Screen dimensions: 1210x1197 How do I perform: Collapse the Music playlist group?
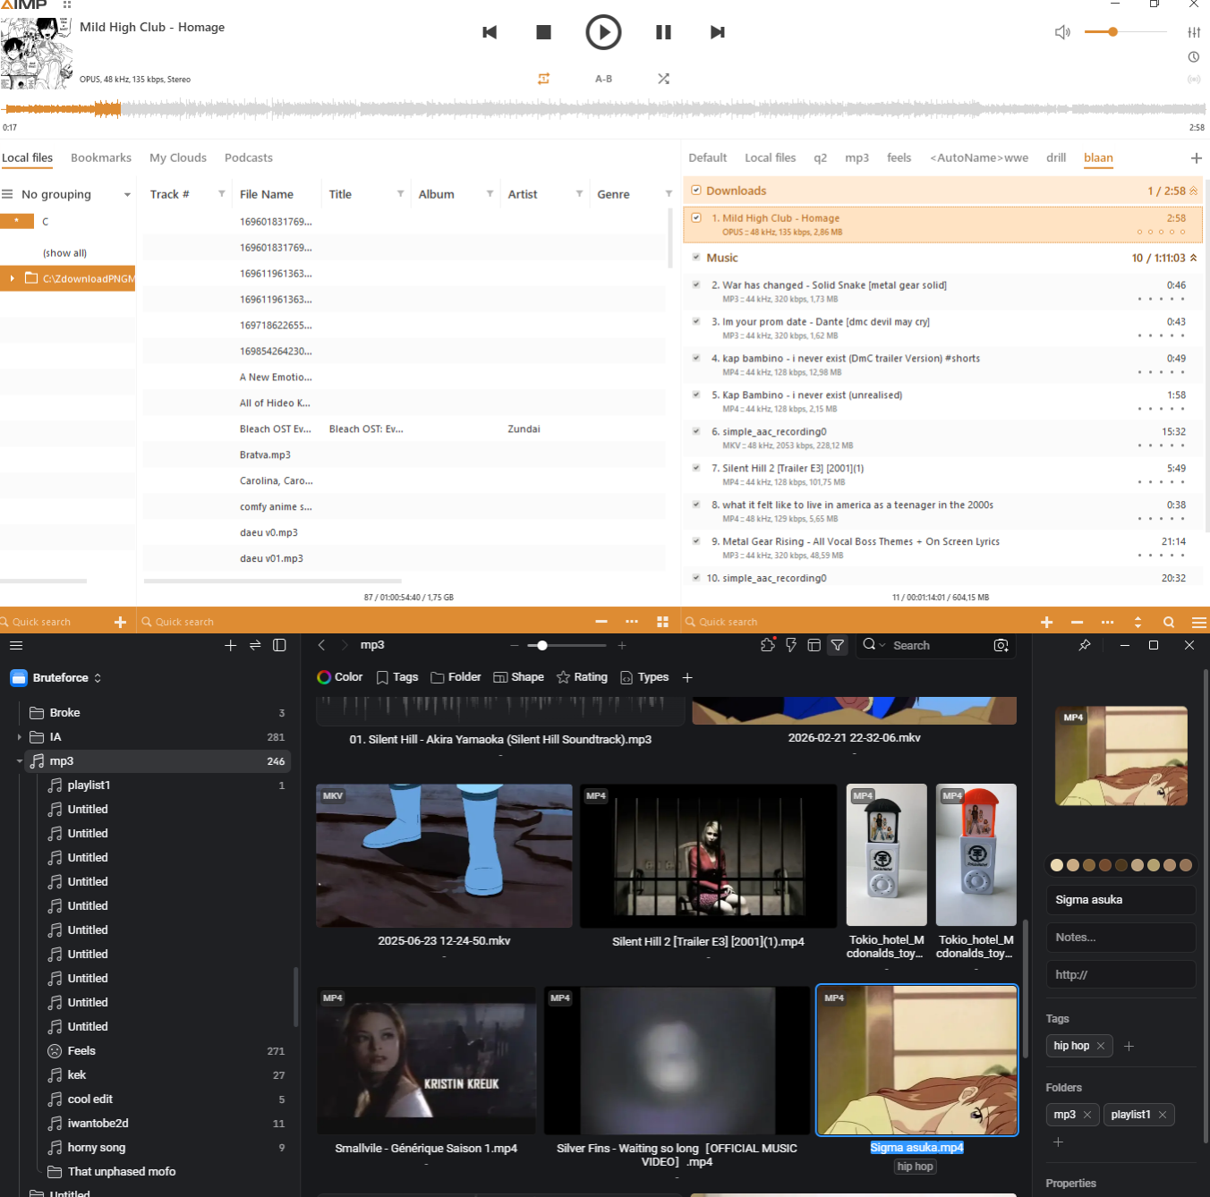click(1193, 258)
